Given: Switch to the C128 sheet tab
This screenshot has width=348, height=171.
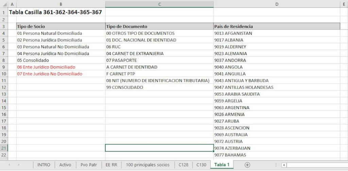Looking at the screenshot, I should (x=184, y=165).
